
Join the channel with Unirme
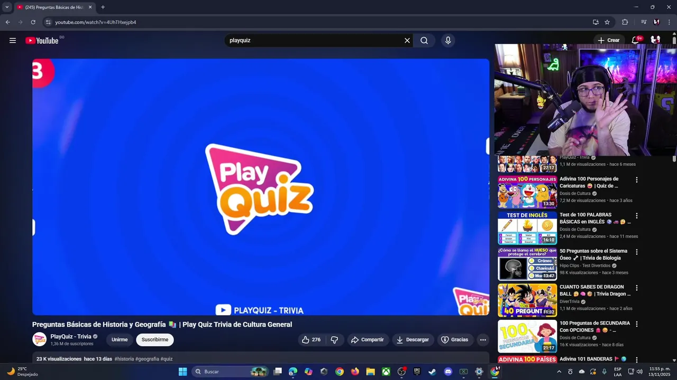click(120, 340)
